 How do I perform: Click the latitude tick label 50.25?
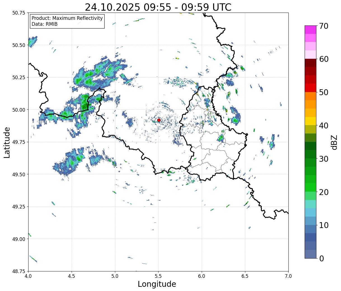[19, 78]
